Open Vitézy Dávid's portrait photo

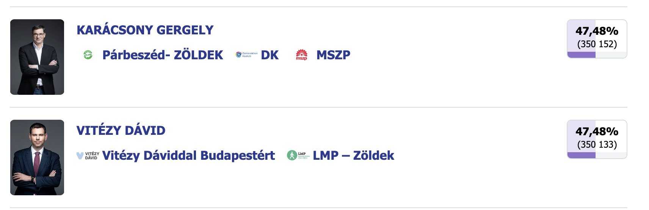37,157
